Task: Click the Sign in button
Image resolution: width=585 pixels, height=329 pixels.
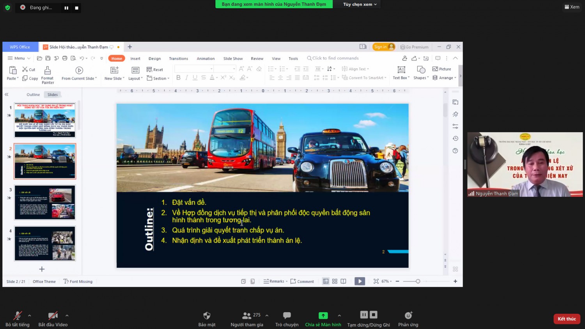Action: 384,47
